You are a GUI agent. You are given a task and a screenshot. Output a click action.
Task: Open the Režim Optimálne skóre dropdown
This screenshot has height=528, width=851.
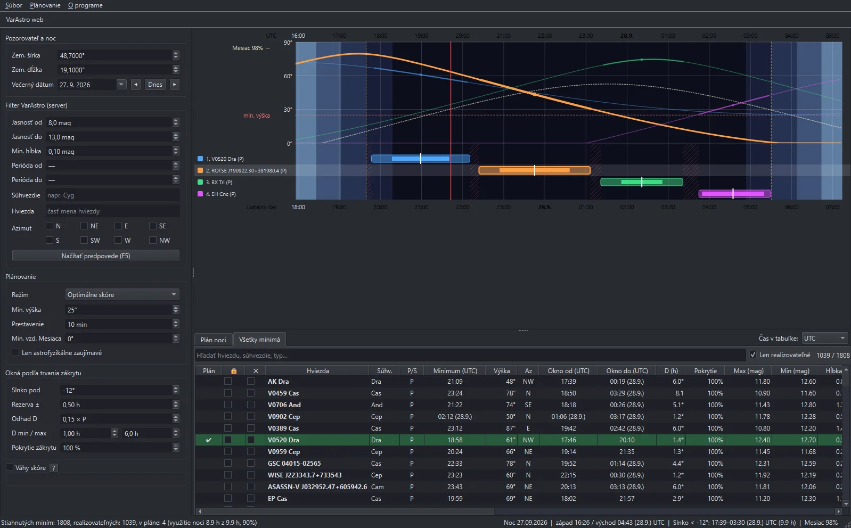click(122, 295)
